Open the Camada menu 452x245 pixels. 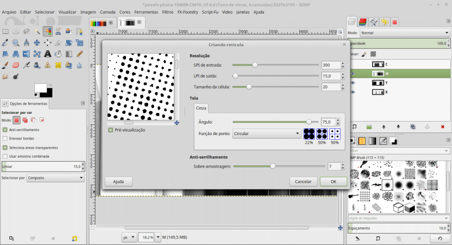pos(108,12)
